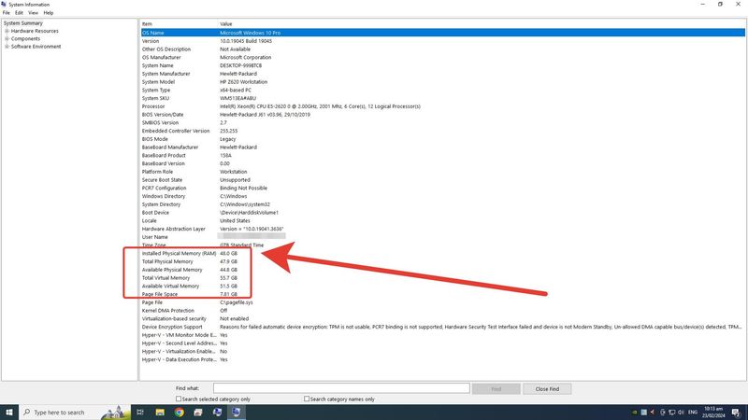
Task: Select the System SKU row
Action: tap(442, 98)
